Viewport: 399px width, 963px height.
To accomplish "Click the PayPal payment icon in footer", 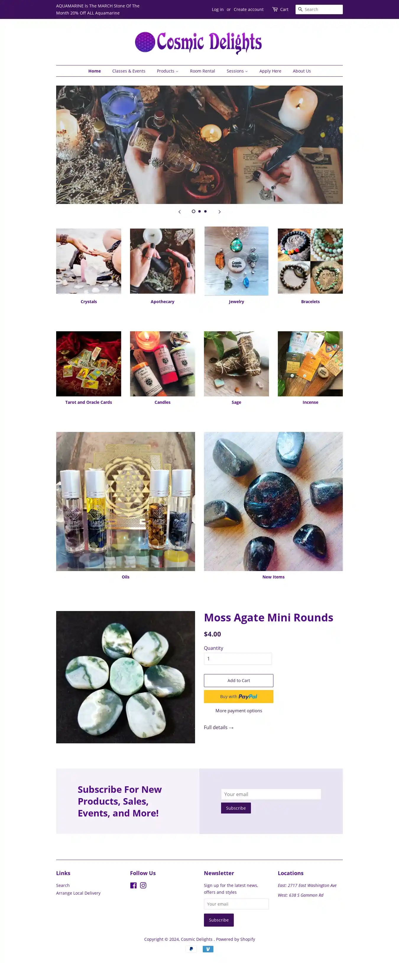I will pyautogui.click(x=191, y=949).
